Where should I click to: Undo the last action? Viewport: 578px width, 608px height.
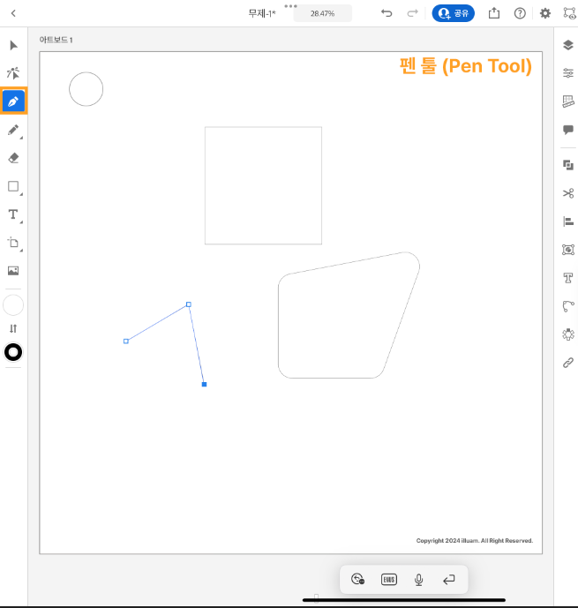pyautogui.click(x=387, y=13)
